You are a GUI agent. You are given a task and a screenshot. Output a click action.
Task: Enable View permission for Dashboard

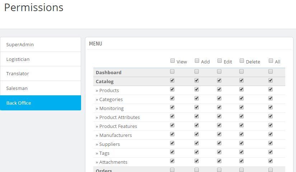tap(172, 72)
